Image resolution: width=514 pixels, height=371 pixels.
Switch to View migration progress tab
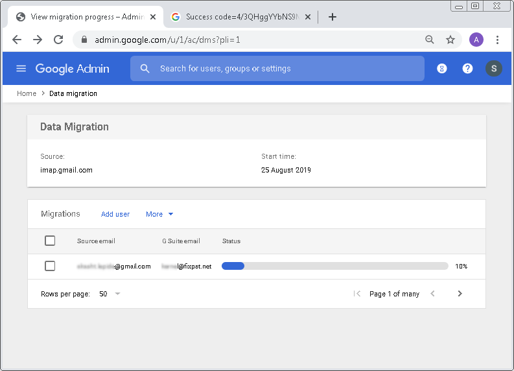pos(84,17)
